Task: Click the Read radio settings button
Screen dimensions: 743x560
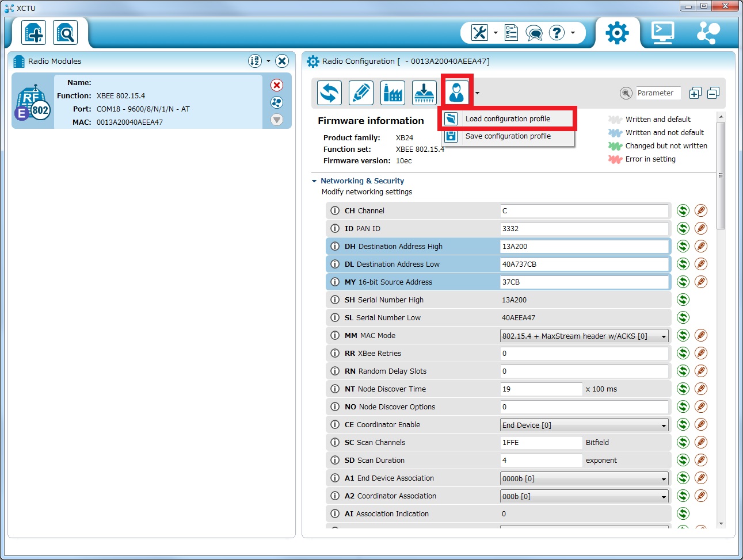Action: [x=330, y=93]
